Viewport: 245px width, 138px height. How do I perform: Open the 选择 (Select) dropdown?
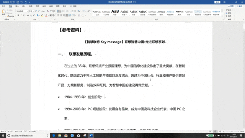(229, 16)
